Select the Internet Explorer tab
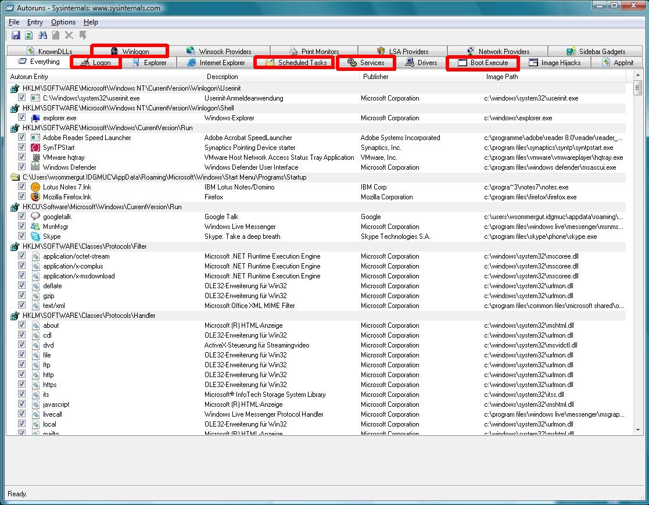 pyautogui.click(x=216, y=63)
